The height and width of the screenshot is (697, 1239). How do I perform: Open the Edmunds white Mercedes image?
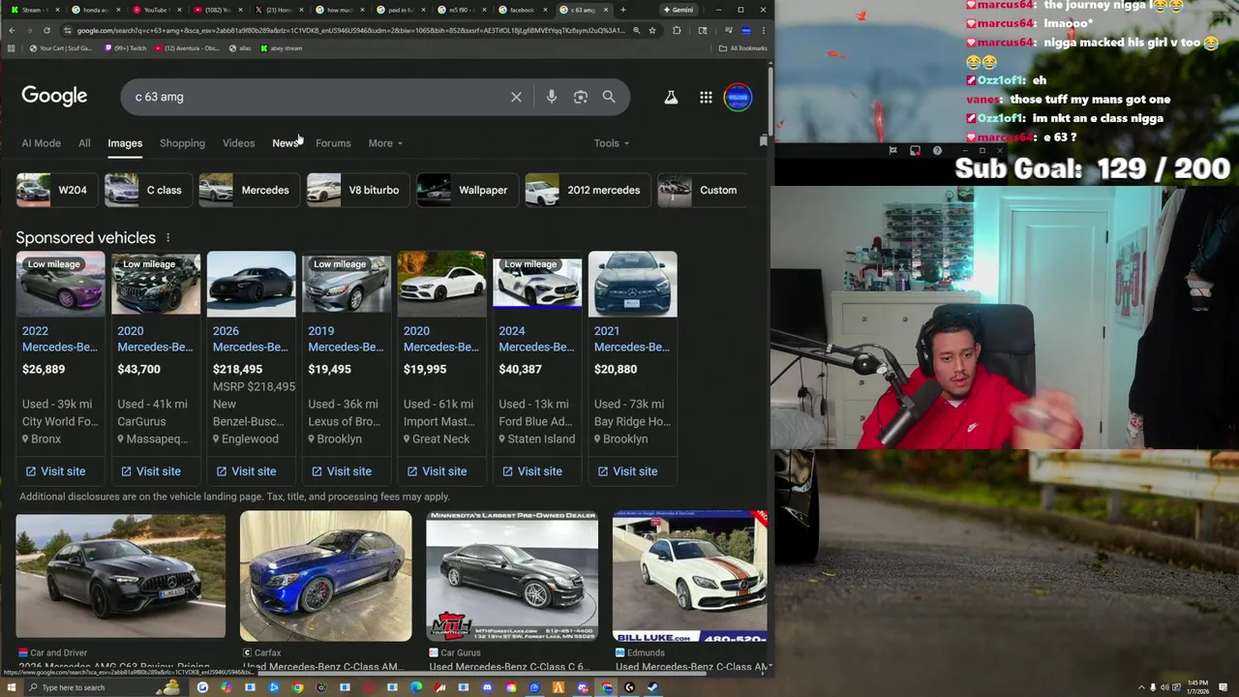(690, 577)
